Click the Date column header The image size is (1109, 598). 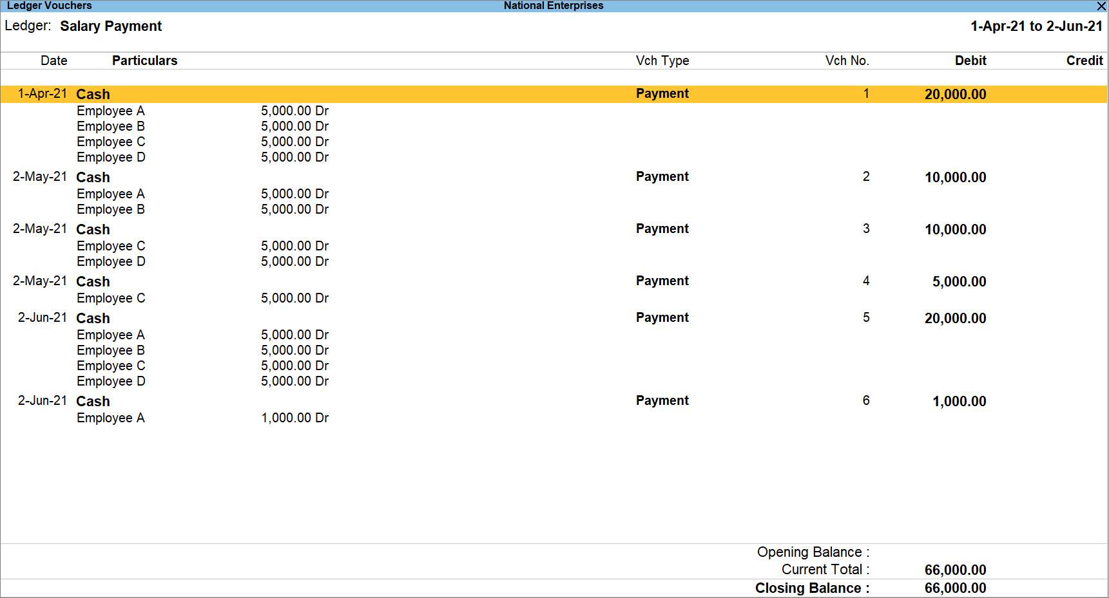54,61
